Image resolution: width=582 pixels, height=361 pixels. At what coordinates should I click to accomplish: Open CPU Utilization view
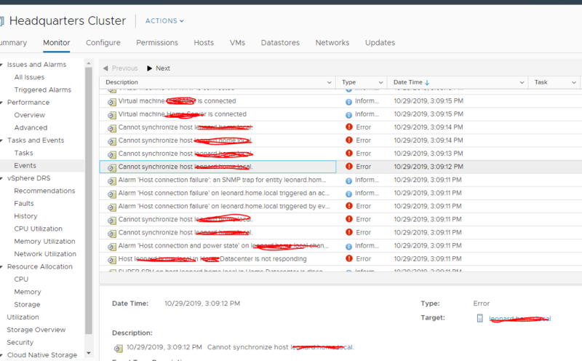click(39, 229)
